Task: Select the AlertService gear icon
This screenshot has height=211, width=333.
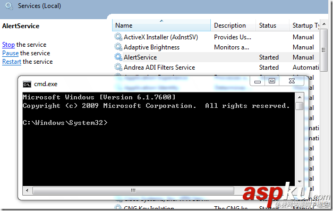Action: click(x=118, y=57)
